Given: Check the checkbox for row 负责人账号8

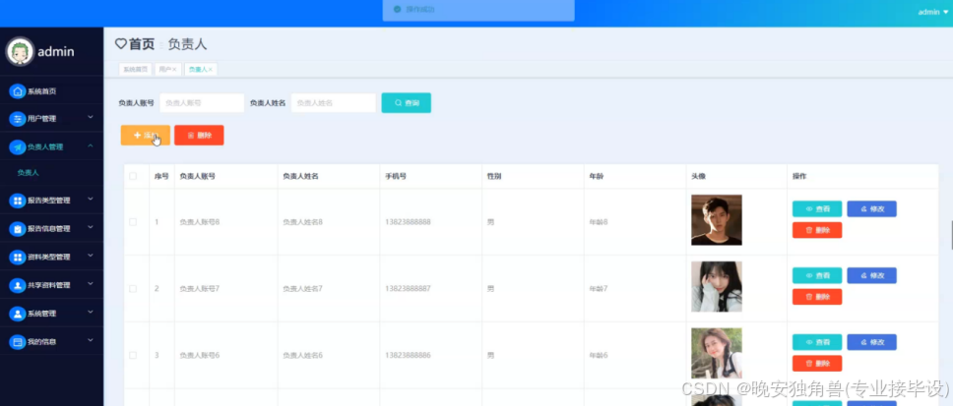Looking at the screenshot, I should coord(133,222).
